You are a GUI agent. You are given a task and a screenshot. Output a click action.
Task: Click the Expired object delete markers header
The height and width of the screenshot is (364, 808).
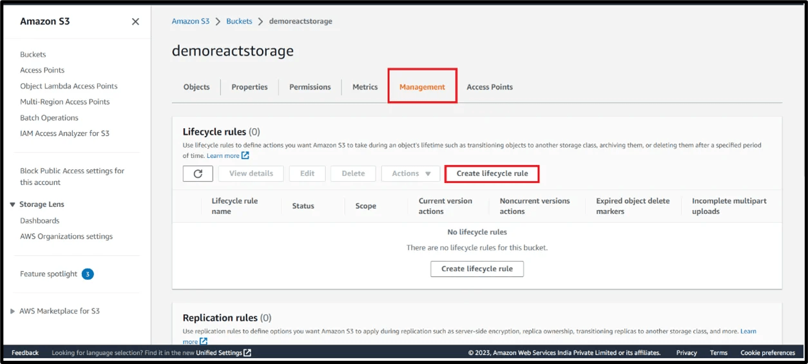633,206
